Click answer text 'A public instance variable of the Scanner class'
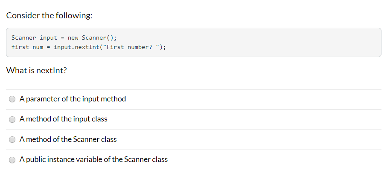Viewport: 390px width, 176px height. pos(93,159)
